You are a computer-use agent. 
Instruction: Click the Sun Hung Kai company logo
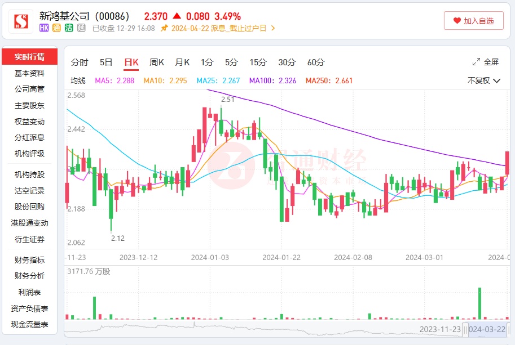(21, 21)
